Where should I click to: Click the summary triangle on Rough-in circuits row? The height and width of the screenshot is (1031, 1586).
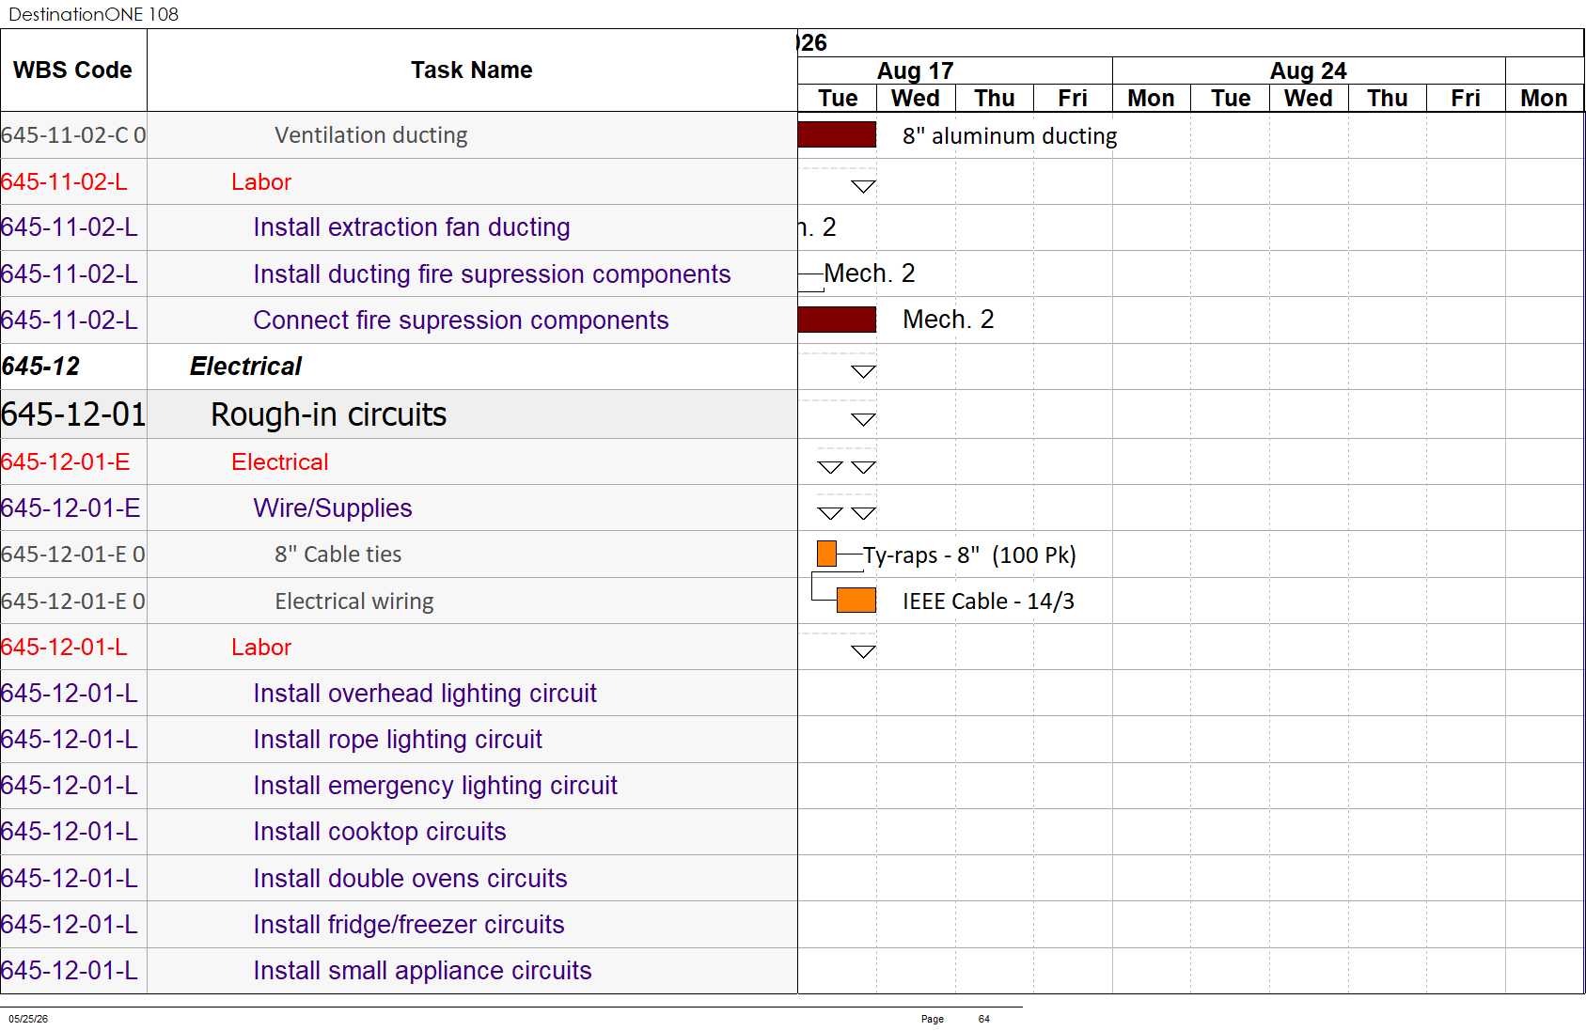(863, 419)
